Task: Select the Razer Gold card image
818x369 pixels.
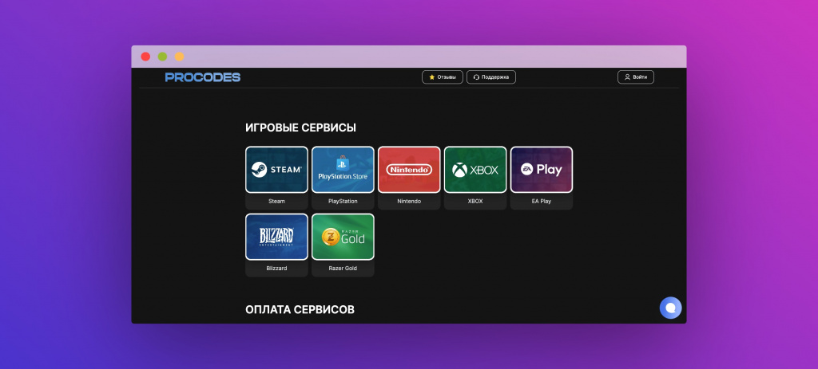Action: coord(343,237)
